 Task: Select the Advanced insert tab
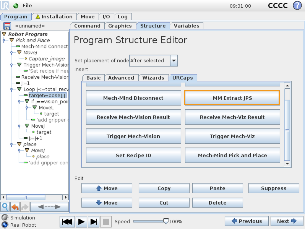[x=121, y=78]
